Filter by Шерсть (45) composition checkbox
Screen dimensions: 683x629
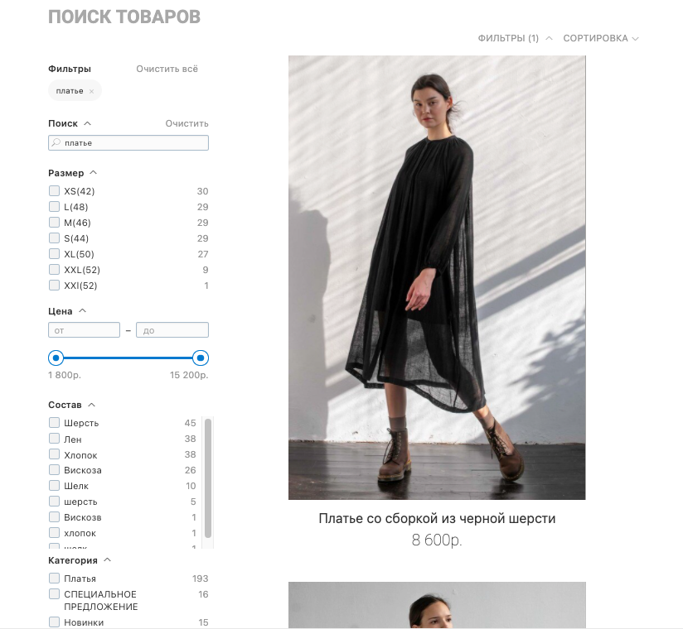click(x=54, y=423)
